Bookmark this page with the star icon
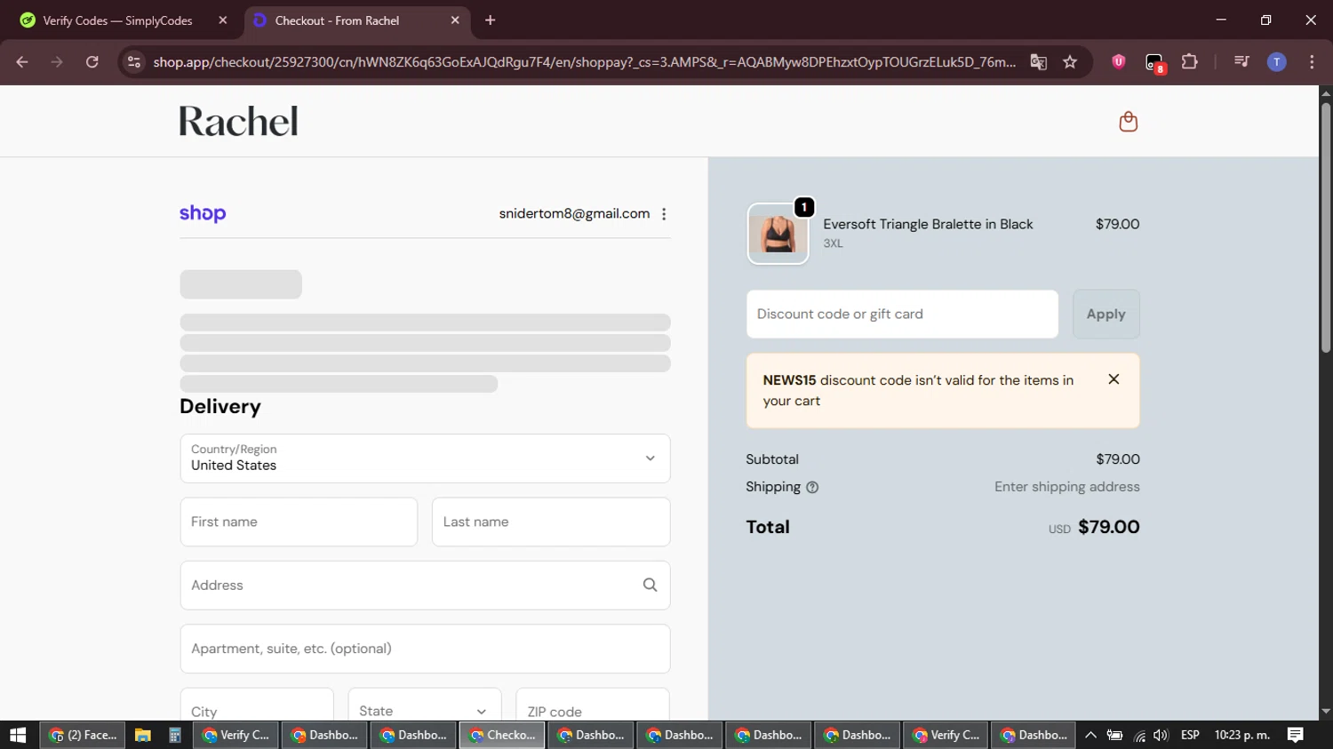Screen dimensions: 1333x749 pyautogui.click(x=1070, y=61)
